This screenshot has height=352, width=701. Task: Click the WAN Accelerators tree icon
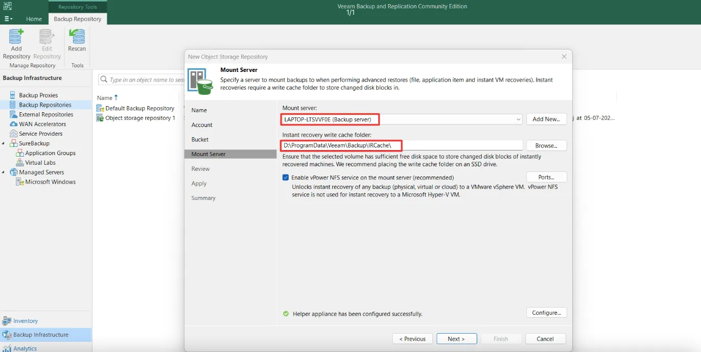[14, 124]
